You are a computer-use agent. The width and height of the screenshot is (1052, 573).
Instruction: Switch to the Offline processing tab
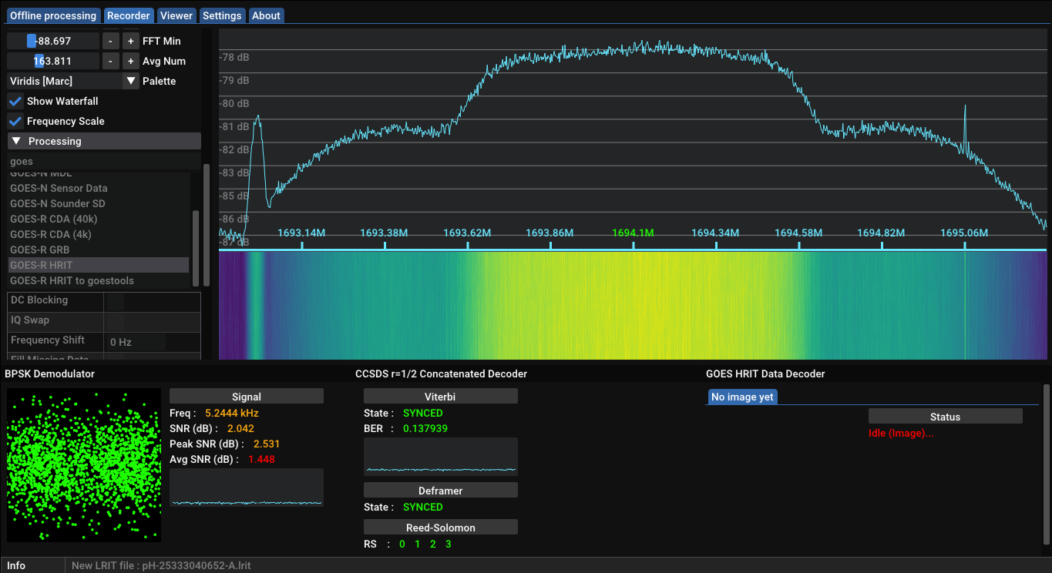53,15
